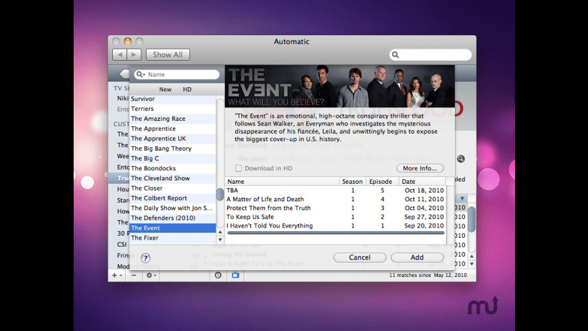Click the More Info... button
This screenshot has height=331, width=588.
420,168
